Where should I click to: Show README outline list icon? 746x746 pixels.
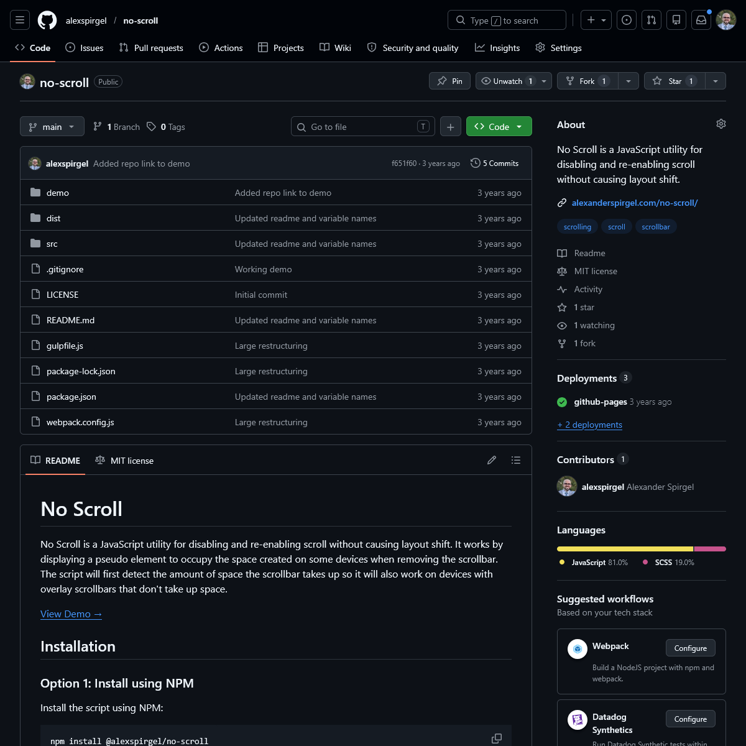(516, 460)
